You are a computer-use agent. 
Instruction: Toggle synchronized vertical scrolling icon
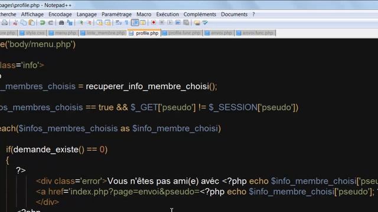(100, 22)
